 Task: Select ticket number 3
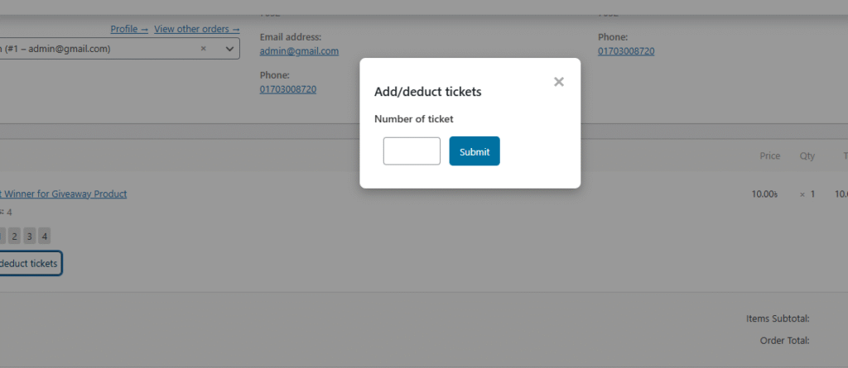pos(30,237)
